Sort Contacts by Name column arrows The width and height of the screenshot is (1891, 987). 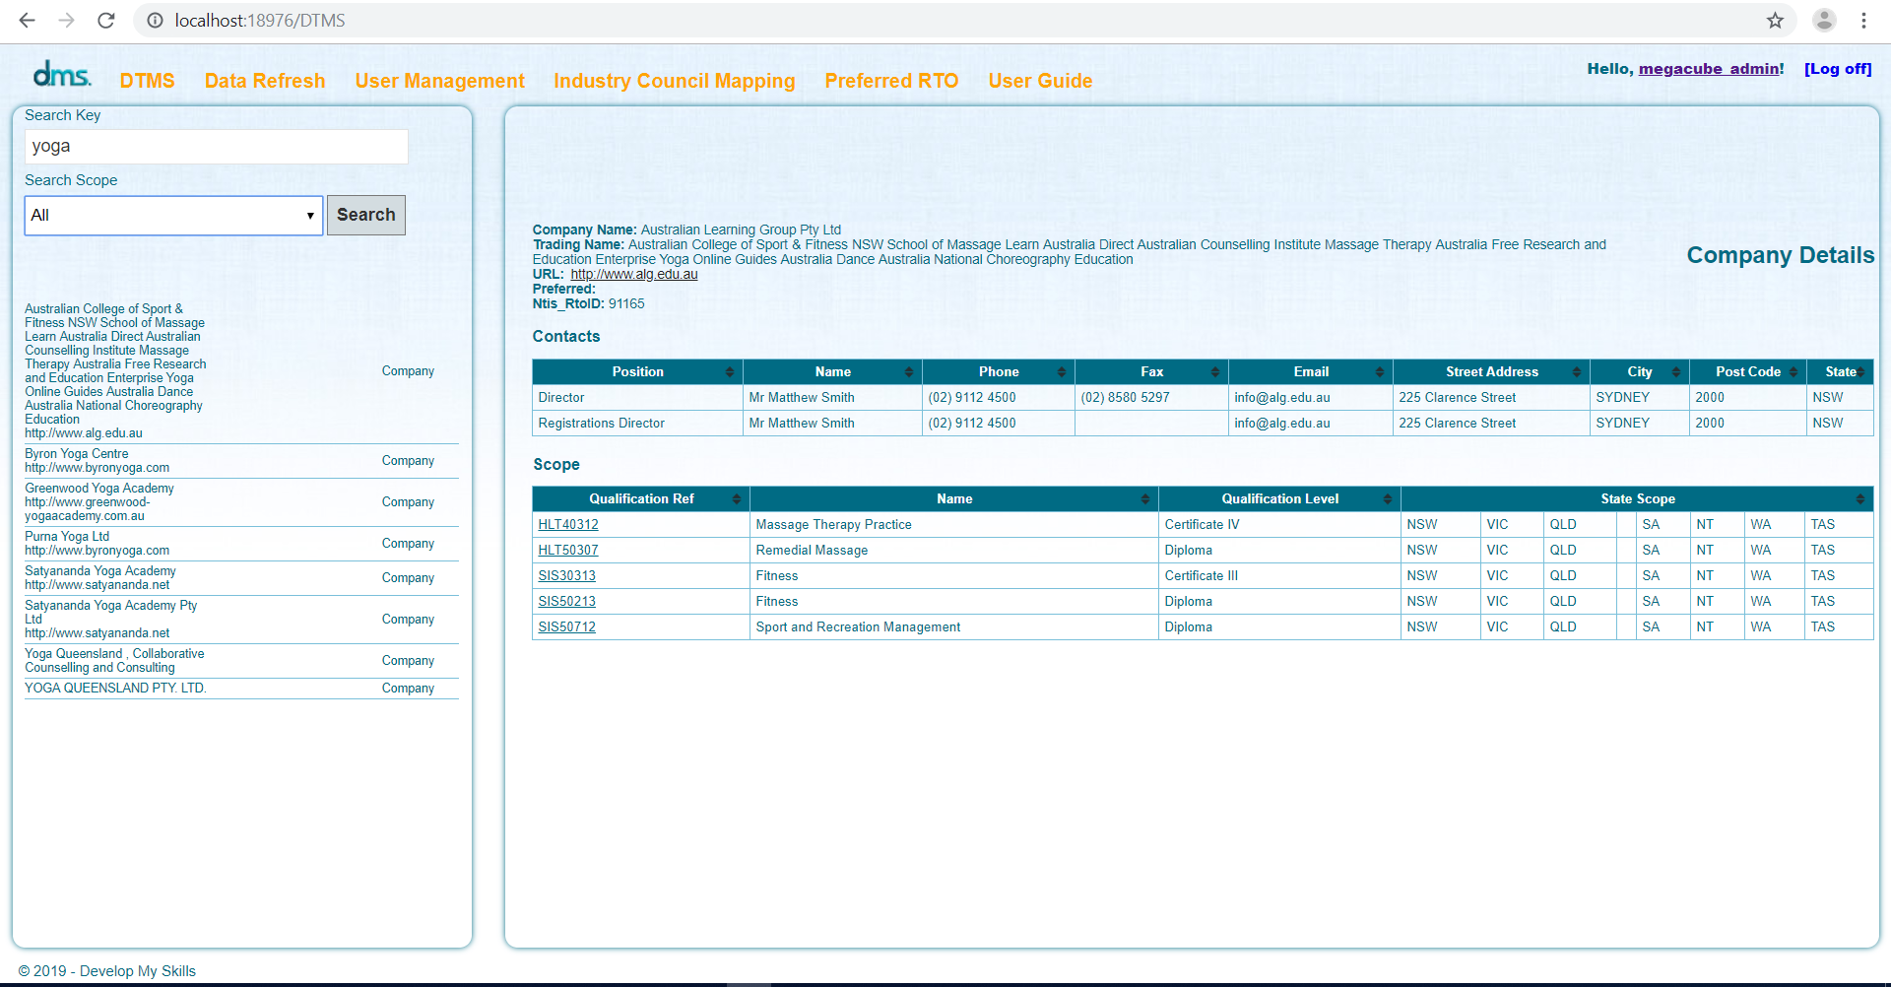coord(908,371)
